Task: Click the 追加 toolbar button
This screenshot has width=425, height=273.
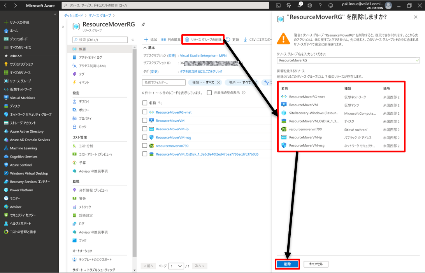Action: click(x=151, y=40)
